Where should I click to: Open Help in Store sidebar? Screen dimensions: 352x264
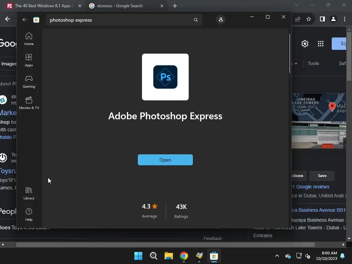tap(29, 214)
